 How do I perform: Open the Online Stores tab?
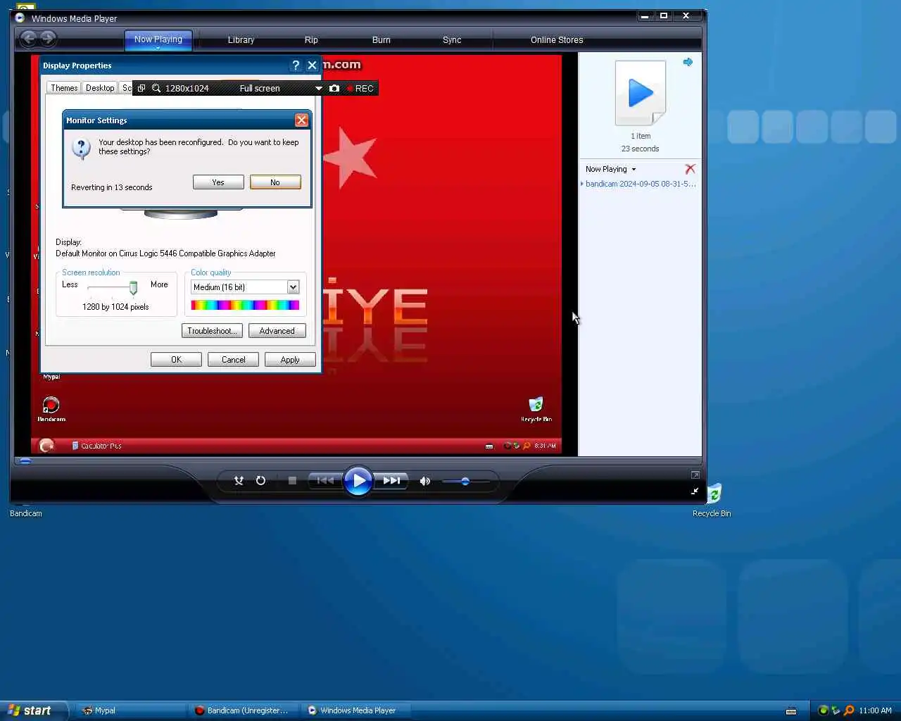(557, 40)
